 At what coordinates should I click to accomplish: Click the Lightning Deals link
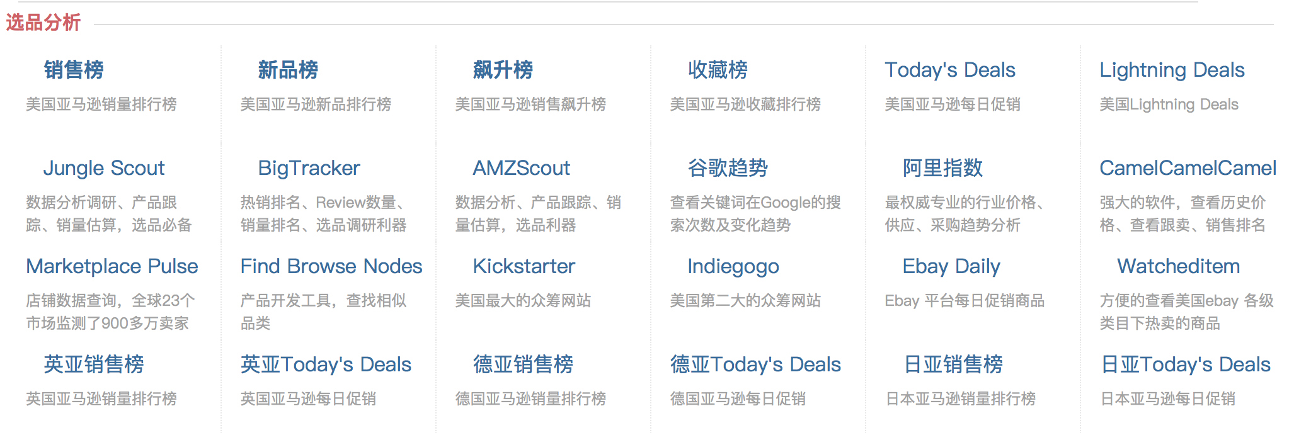click(x=1172, y=70)
